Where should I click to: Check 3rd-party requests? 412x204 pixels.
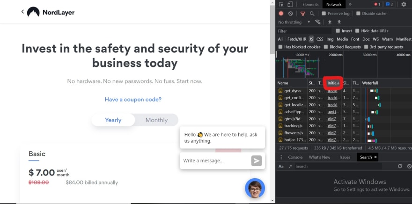tap(366, 47)
